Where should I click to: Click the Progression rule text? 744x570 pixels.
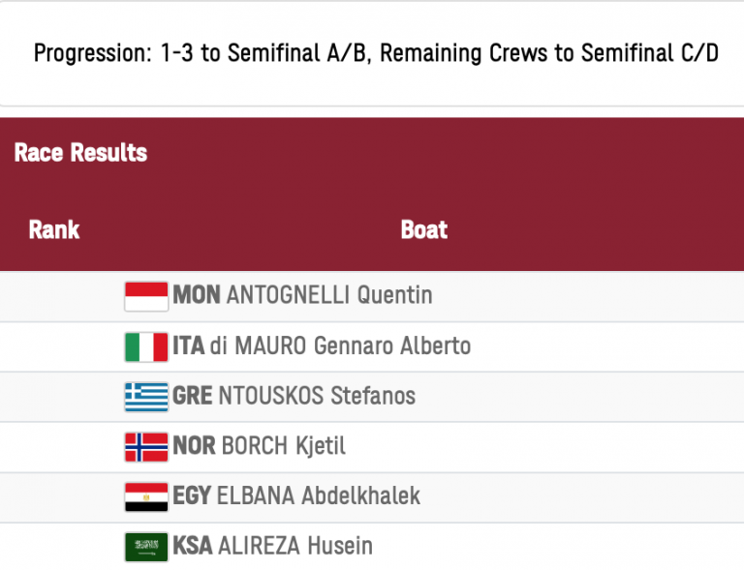376,54
